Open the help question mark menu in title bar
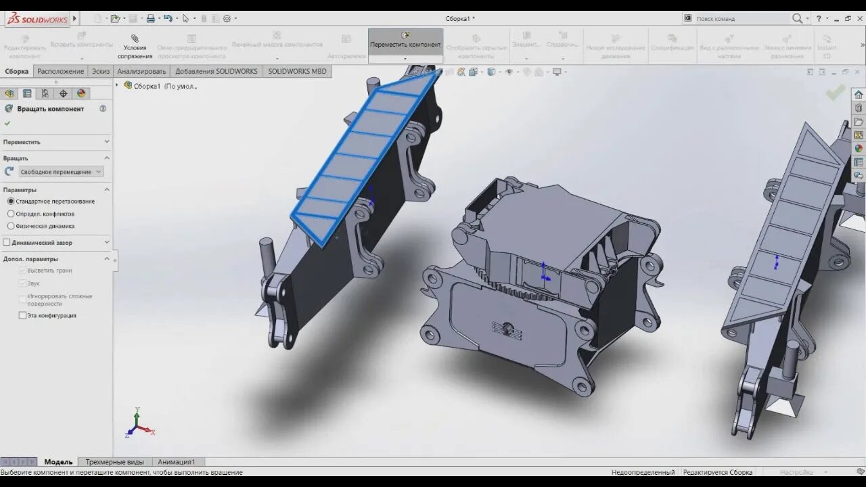 [818, 18]
